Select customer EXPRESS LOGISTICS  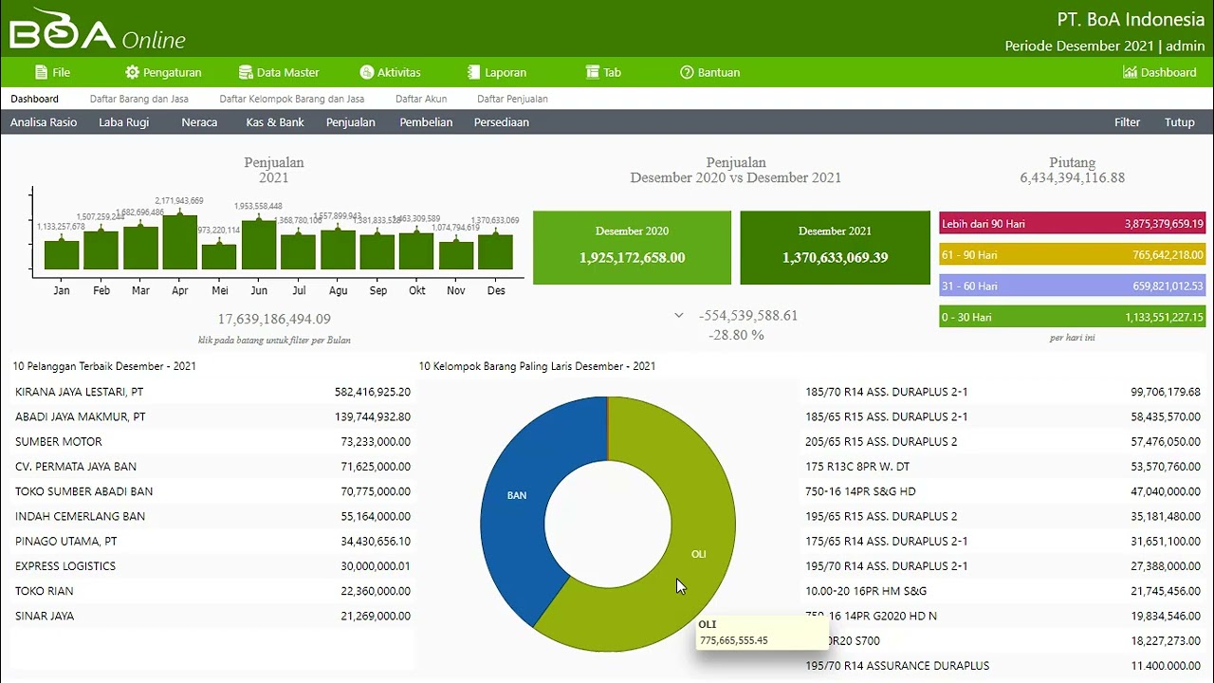point(212,566)
